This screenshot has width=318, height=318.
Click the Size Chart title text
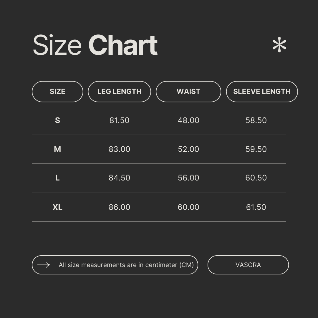[x=95, y=45]
